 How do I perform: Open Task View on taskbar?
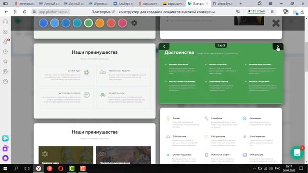[x=27, y=169]
